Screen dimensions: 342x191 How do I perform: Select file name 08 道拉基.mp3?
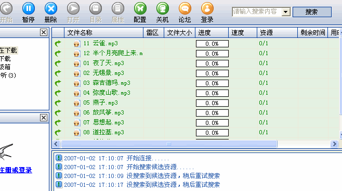(x=103, y=132)
